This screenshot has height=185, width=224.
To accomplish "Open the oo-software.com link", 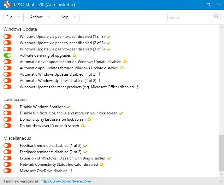I will (66, 181).
